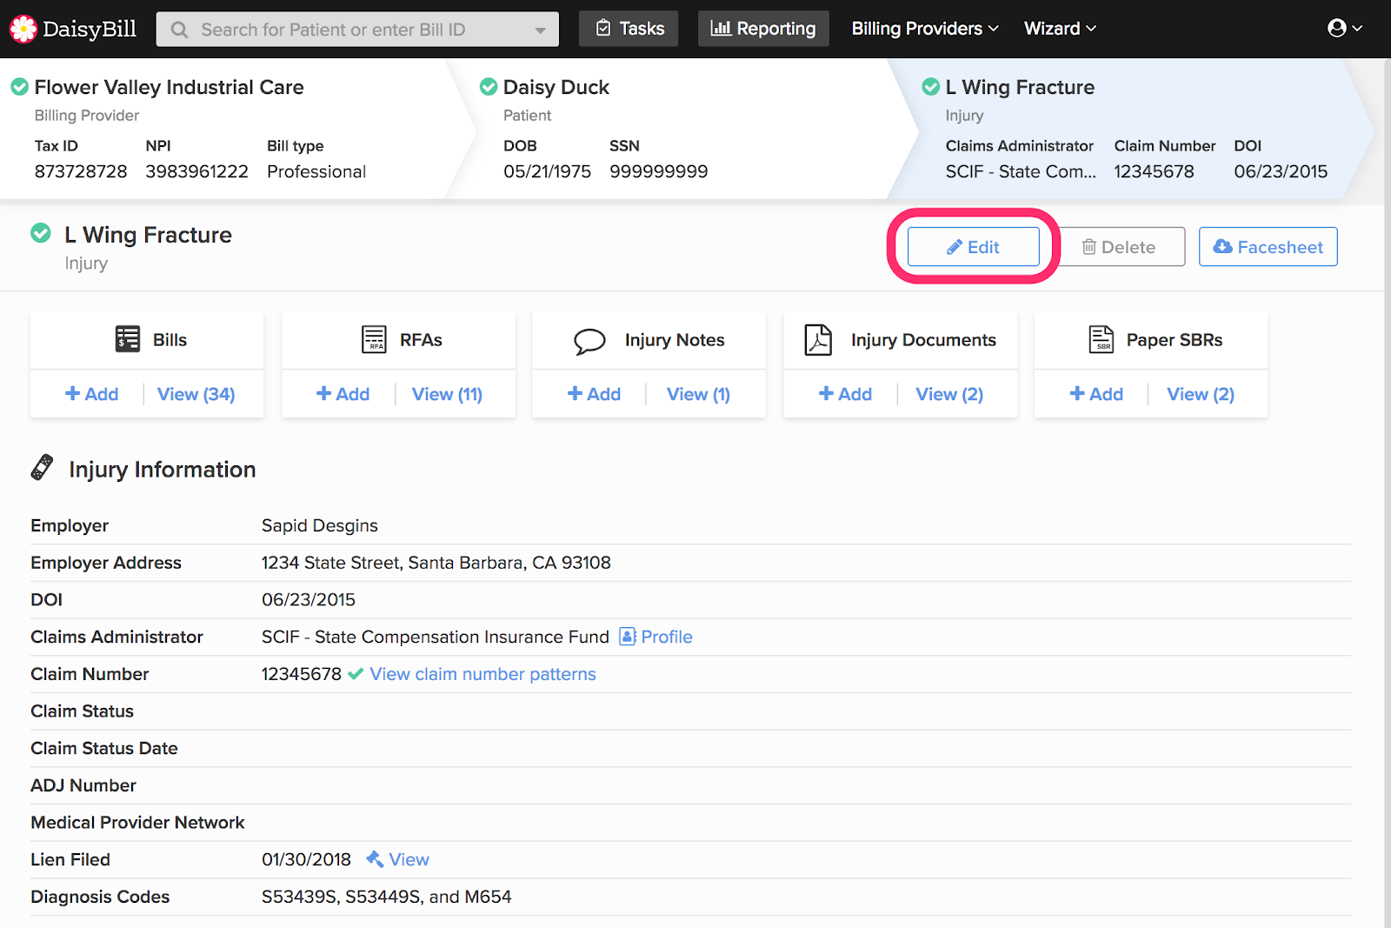Open the Reporting page
The image size is (1391, 928).
[x=763, y=29]
